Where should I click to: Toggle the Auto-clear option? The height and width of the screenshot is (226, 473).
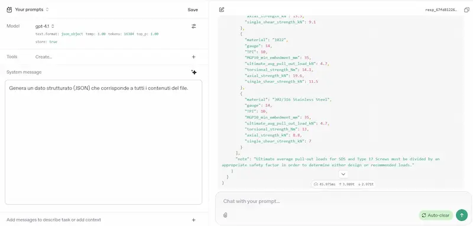tap(436, 215)
